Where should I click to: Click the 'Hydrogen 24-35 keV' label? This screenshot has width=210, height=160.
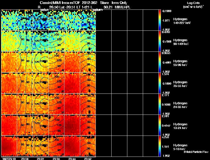[x=180, y=105]
